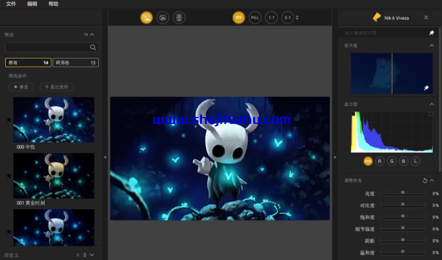Select the single image view icon

(x=146, y=18)
